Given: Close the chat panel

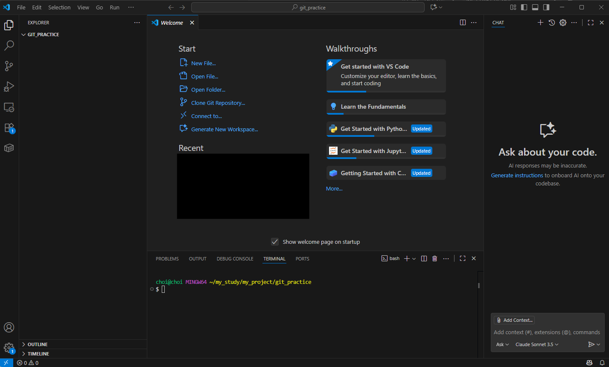Looking at the screenshot, I should 602,23.
